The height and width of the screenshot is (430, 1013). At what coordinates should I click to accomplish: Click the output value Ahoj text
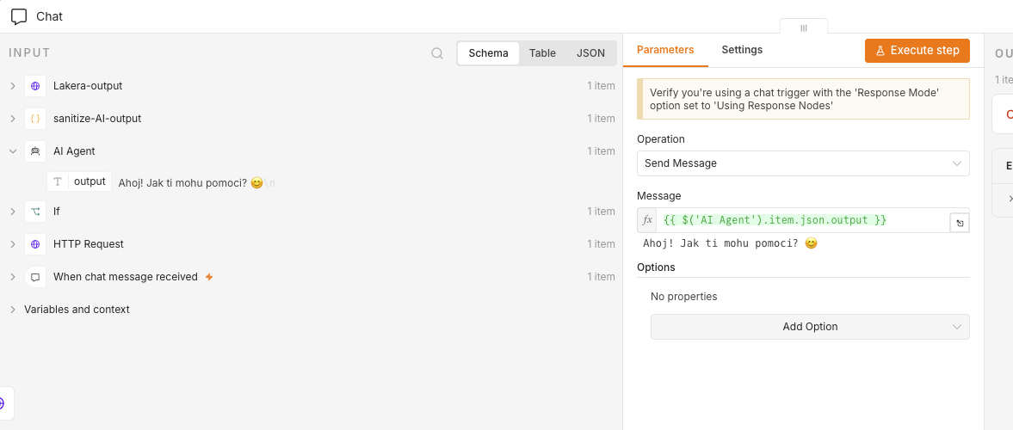tap(197, 182)
